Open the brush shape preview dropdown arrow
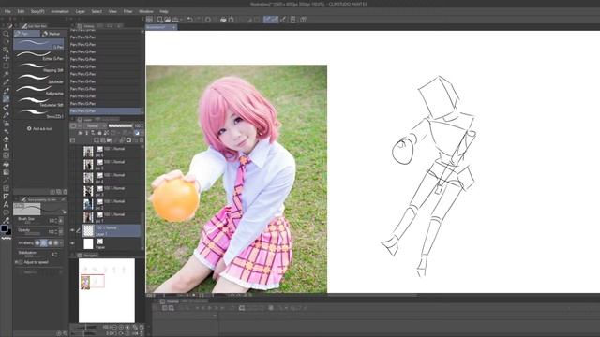 [x=65, y=212]
